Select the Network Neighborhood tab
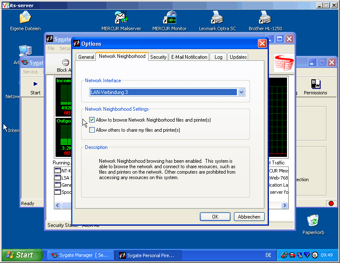The image size is (340, 263). [122, 56]
